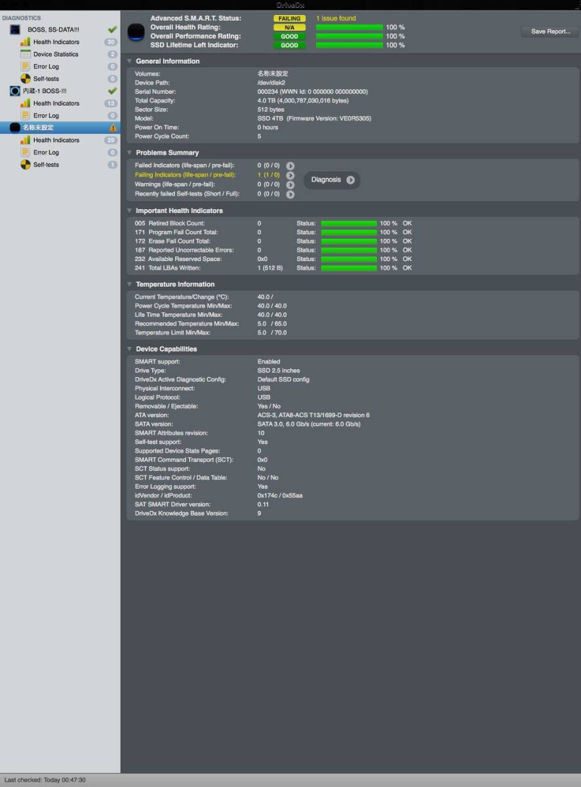This screenshot has width=581, height=787.
Task: Collapse the Device Capabilities section
Action: coord(130,349)
